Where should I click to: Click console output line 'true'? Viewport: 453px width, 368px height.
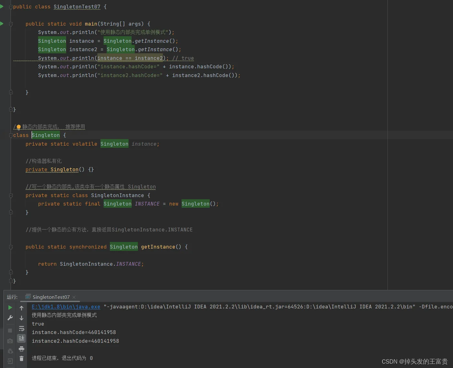tap(38, 324)
